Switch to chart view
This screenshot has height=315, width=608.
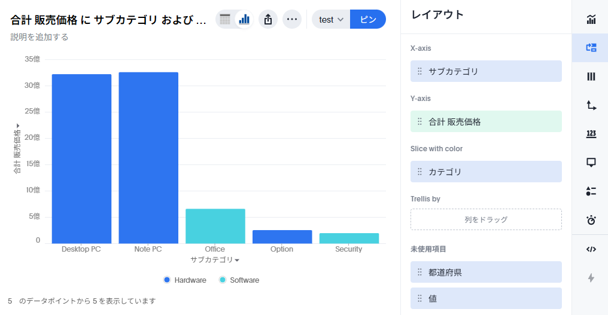click(x=244, y=19)
